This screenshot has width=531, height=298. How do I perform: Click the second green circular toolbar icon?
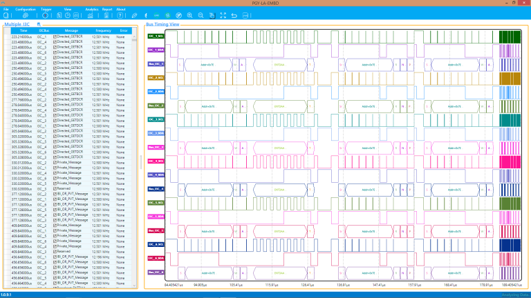[167, 16]
